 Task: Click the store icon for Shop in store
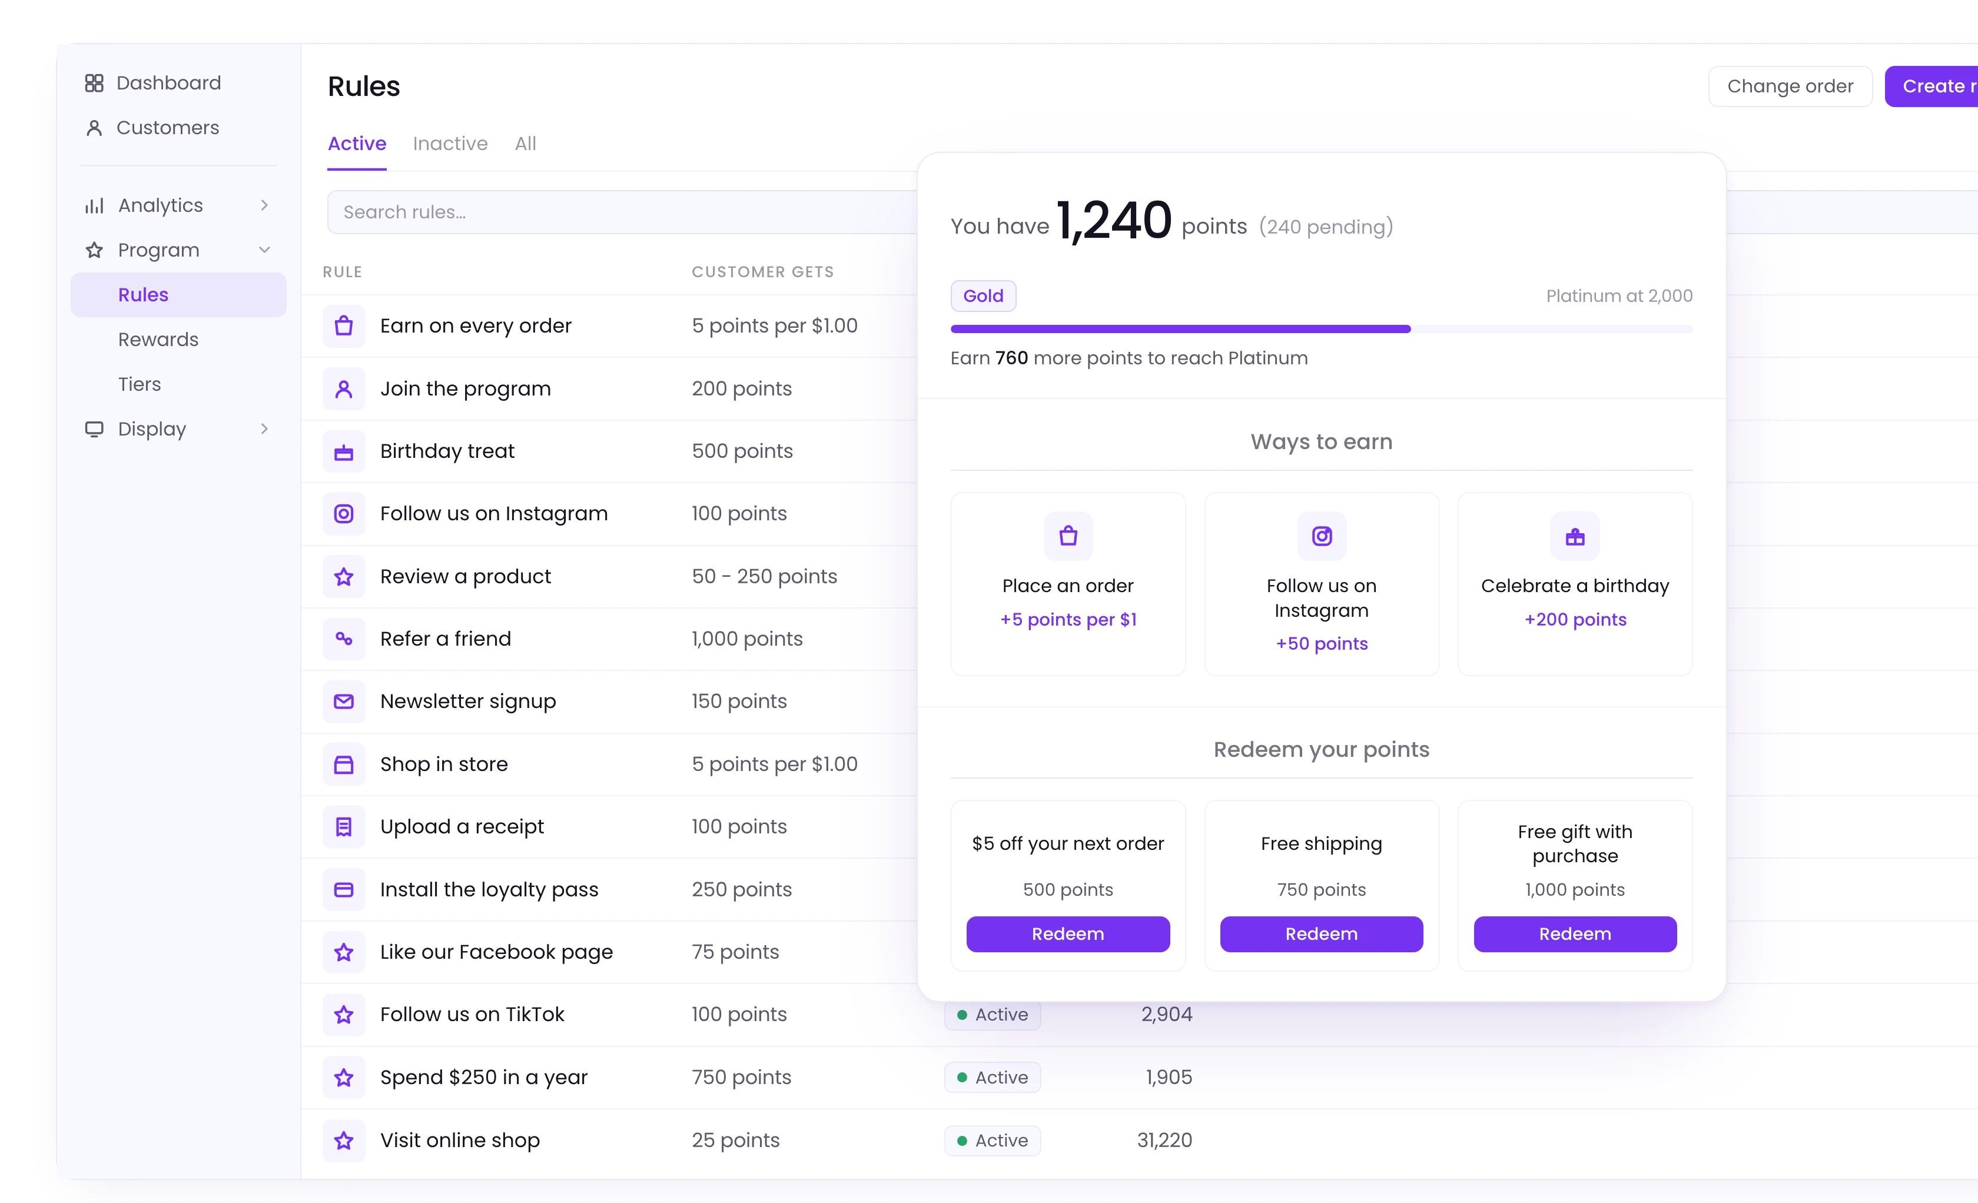click(x=344, y=764)
